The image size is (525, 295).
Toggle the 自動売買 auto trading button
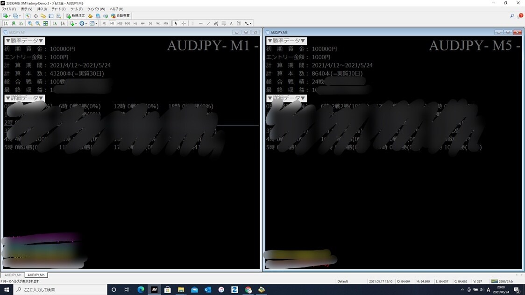[x=121, y=16]
